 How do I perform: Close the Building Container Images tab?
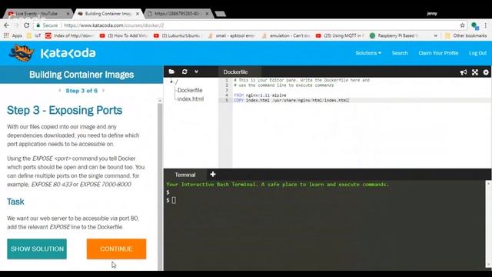coord(138,14)
